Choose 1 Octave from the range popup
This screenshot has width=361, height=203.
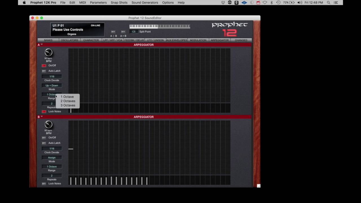[x=68, y=97]
